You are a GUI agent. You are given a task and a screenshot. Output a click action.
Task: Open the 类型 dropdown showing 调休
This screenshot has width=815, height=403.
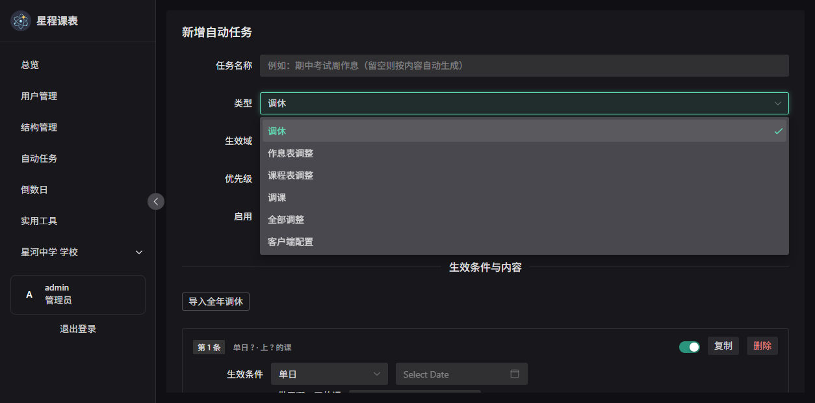pyautogui.click(x=524, y=103)
